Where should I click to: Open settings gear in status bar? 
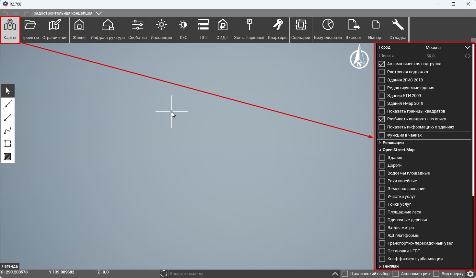pos(470,274)
